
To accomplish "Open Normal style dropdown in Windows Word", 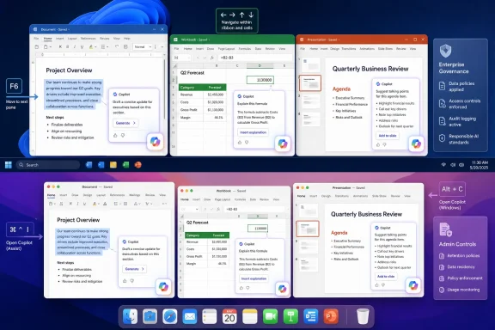I will tap(143, 46).
